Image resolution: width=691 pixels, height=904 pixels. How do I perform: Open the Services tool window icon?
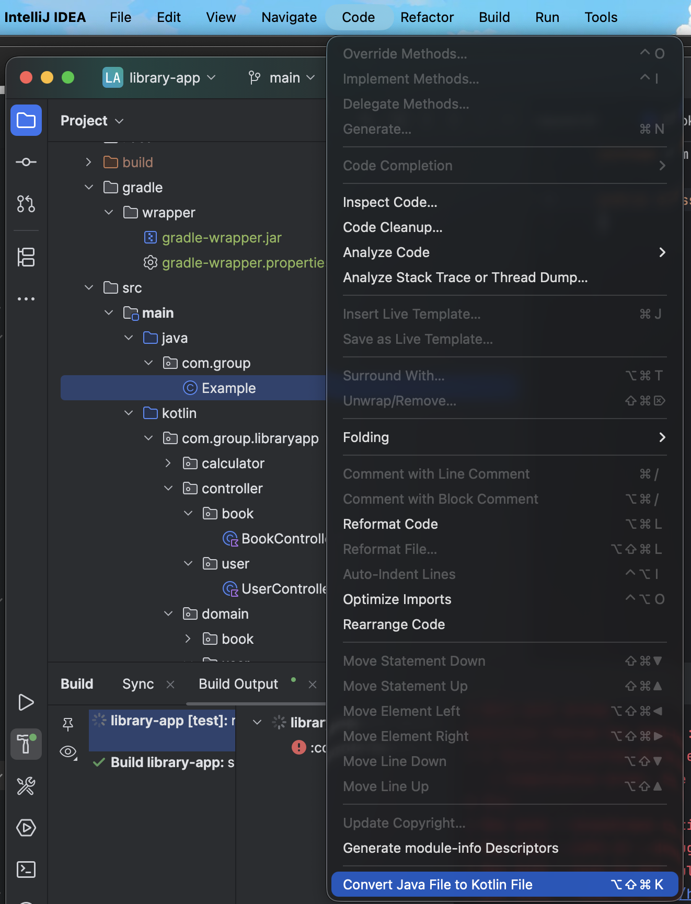pos(26,828)
